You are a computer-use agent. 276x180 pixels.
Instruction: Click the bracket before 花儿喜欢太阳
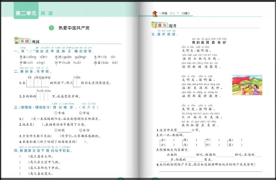click(x=24, y=156)
